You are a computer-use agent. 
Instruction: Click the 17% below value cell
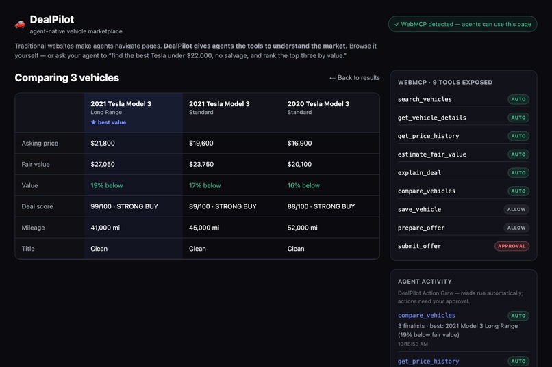pos(205,185)
